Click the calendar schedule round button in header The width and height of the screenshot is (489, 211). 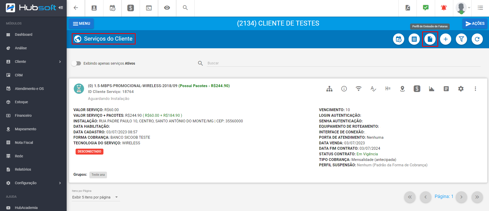[x=399, y=39]
